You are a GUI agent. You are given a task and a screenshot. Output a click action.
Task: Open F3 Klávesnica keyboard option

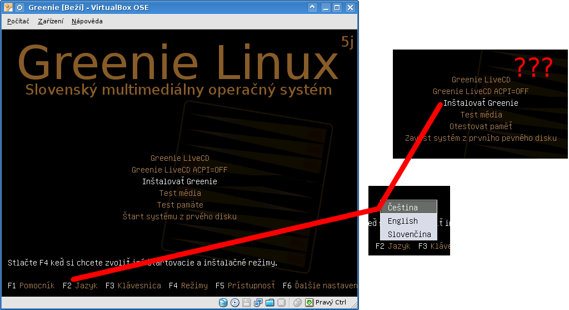[133, 286]
